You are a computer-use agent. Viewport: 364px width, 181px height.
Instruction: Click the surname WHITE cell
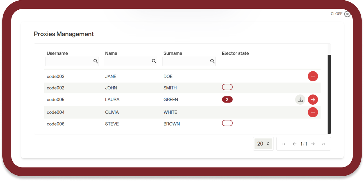(x=170, y=112)
